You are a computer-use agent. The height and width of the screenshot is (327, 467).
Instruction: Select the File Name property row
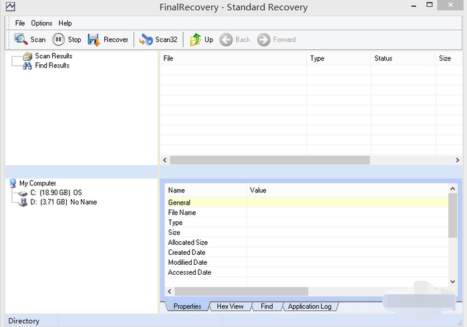pos(306,213)
